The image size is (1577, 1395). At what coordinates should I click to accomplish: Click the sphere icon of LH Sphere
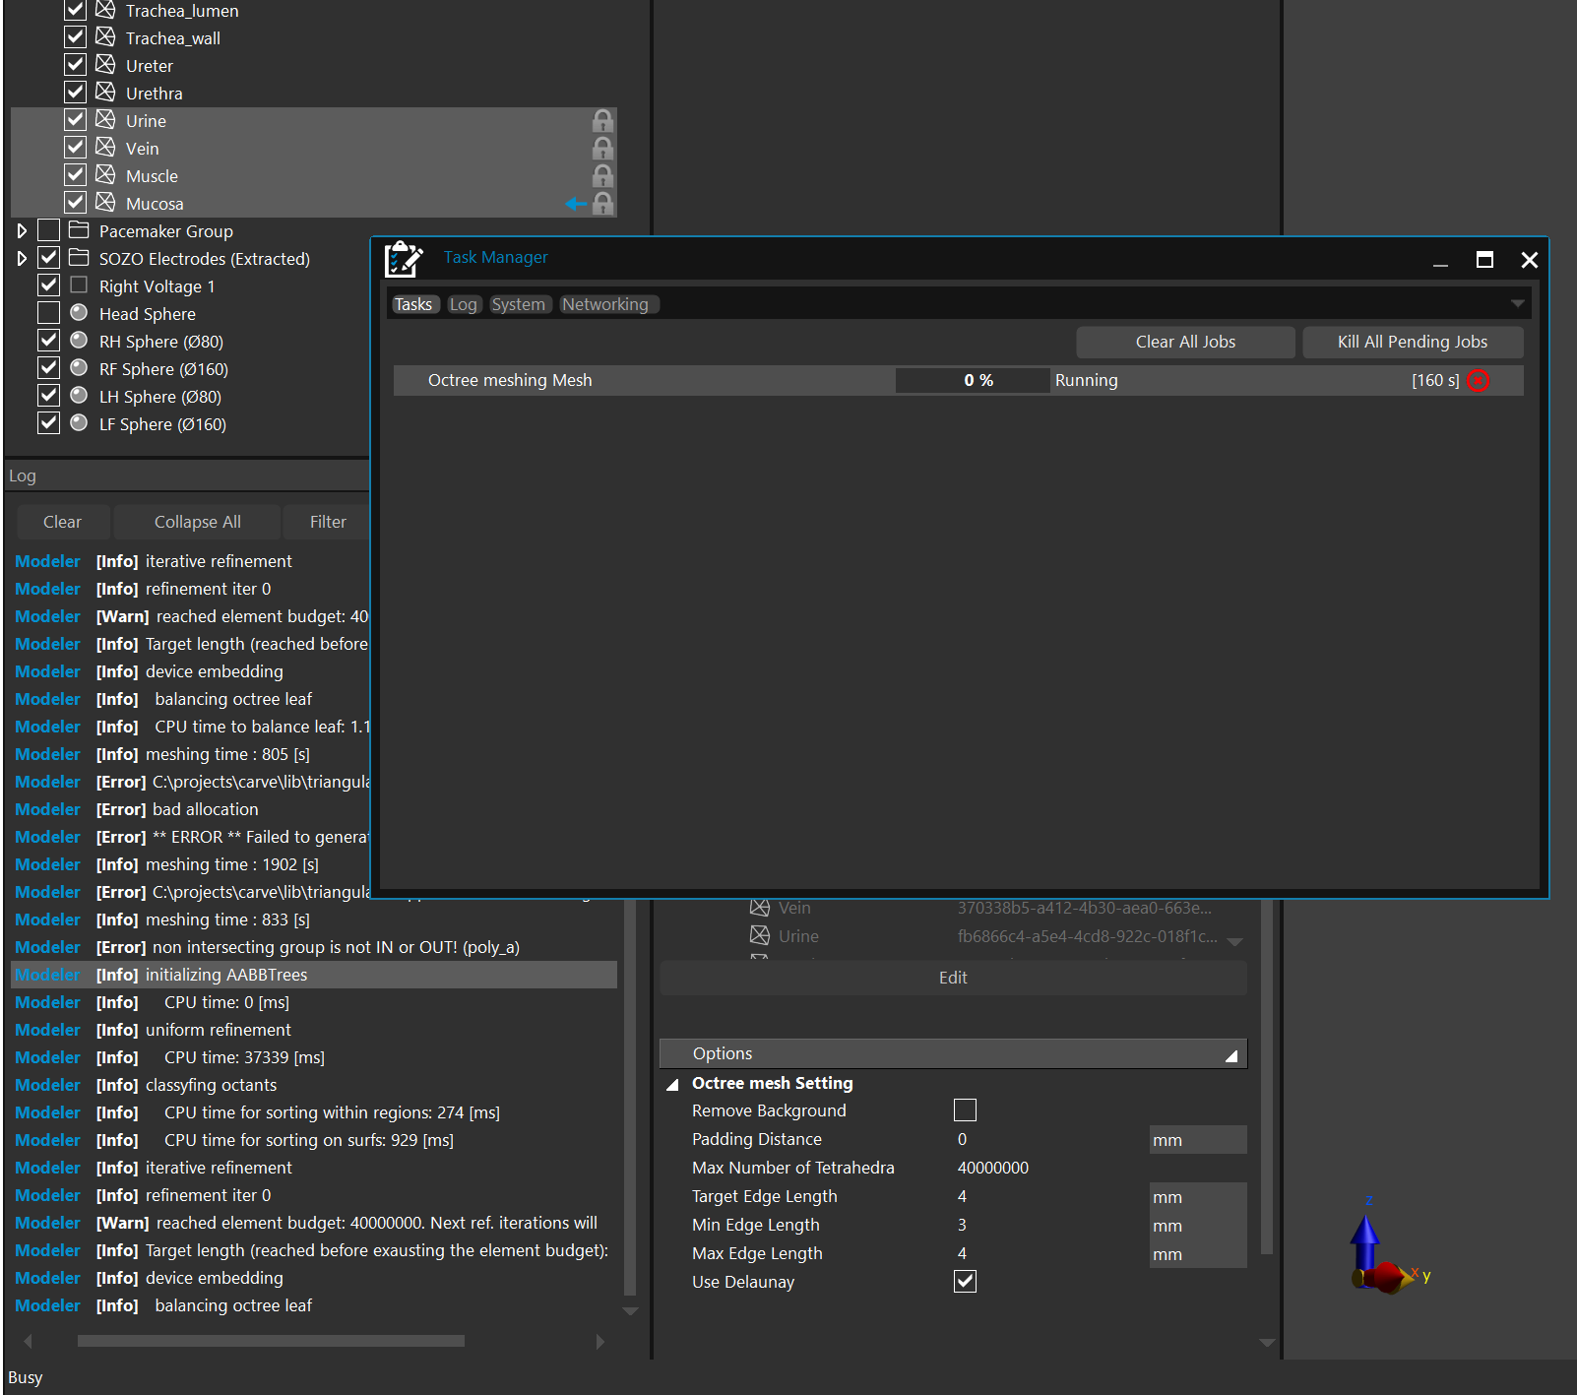point(79,396)
